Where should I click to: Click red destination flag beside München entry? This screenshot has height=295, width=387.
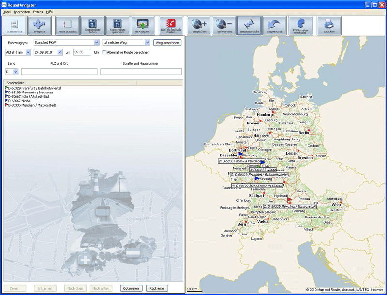pos(6,105)
